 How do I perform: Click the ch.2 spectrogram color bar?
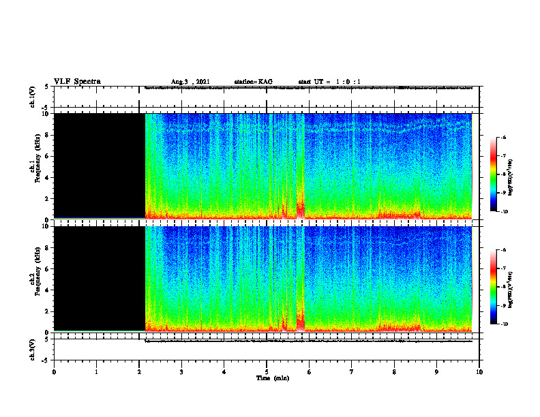coord(493,287)
